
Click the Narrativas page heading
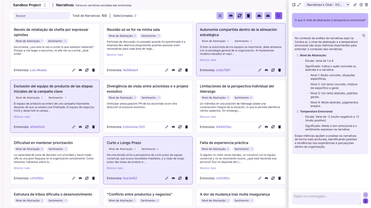pos(65,5)
